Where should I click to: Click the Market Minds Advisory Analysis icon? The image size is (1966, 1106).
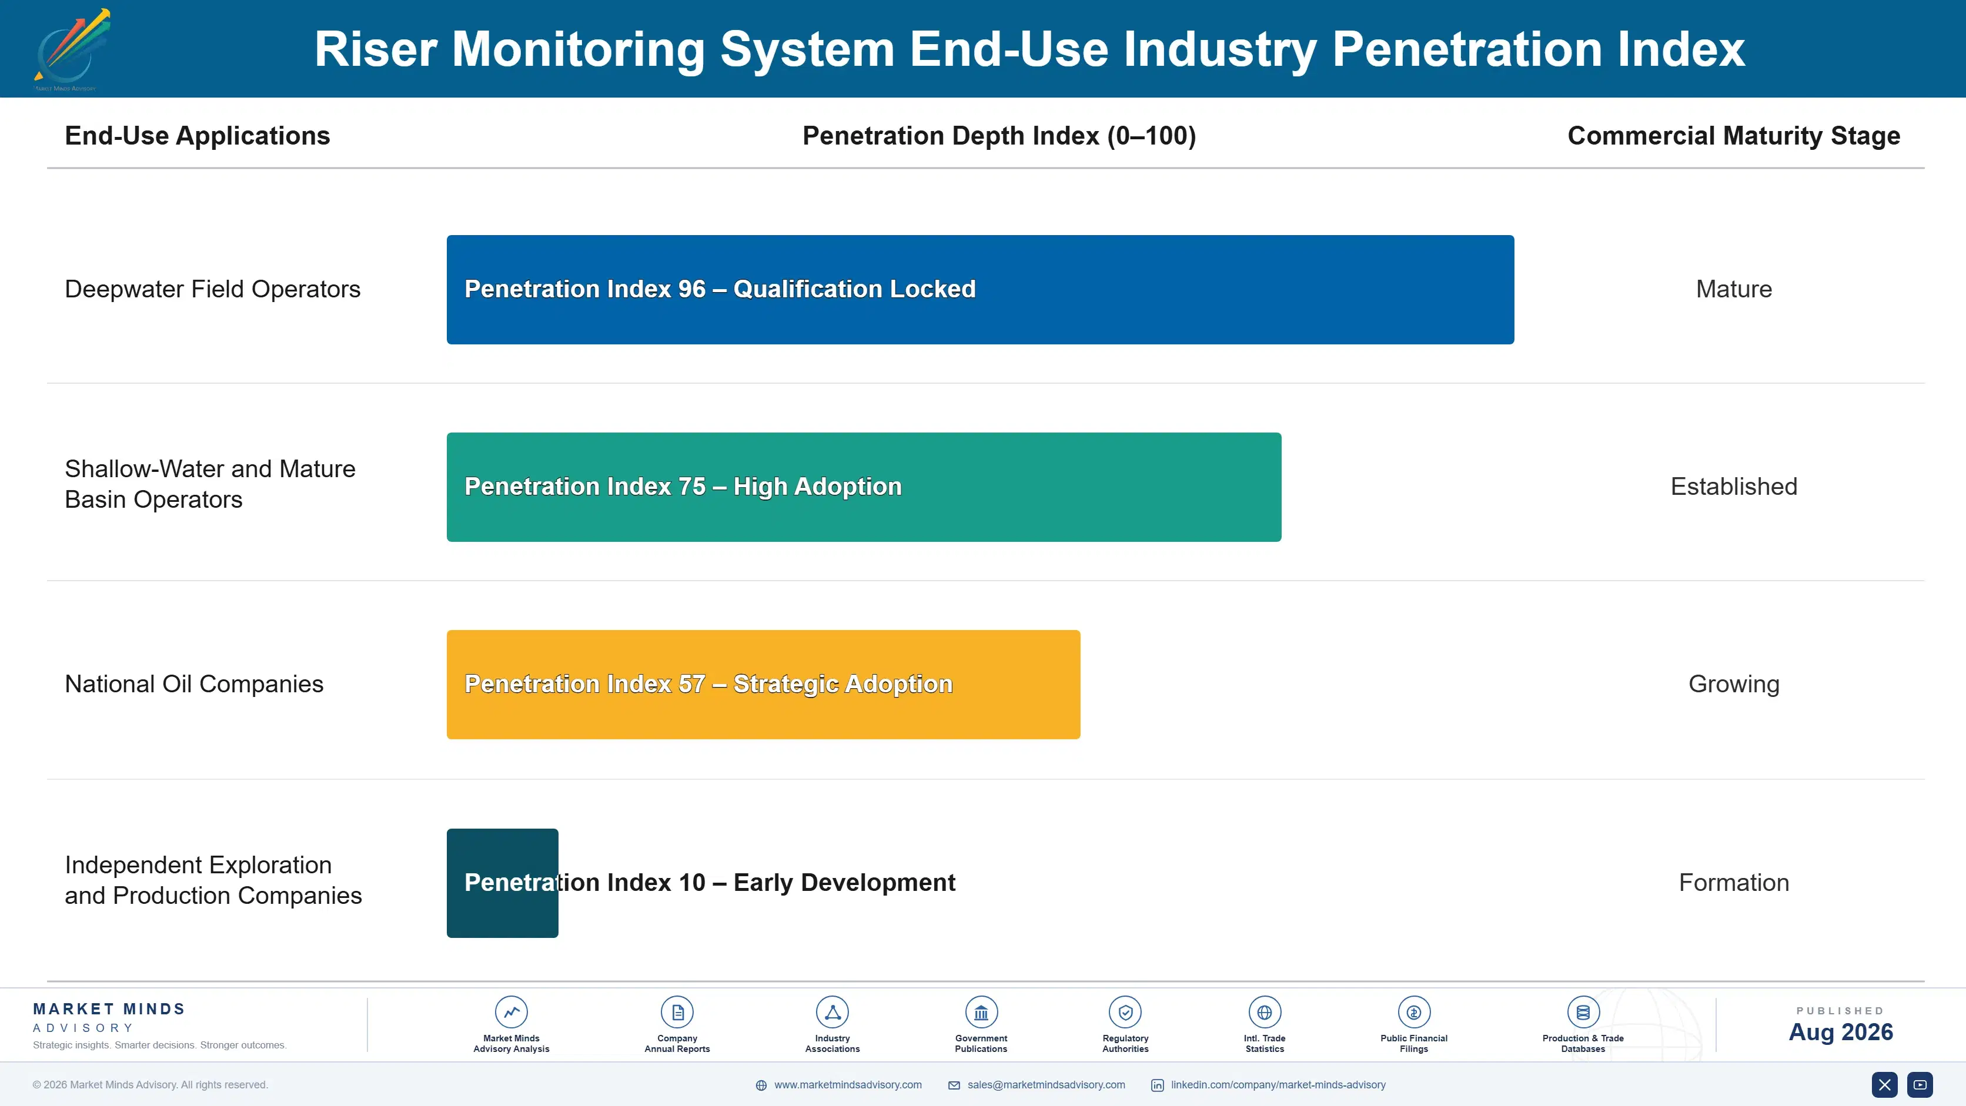(x=511, y=1012)
